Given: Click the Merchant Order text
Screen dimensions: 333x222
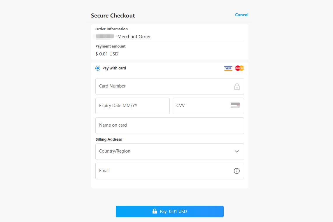Looking at the screenshot, I should point(134,37).
